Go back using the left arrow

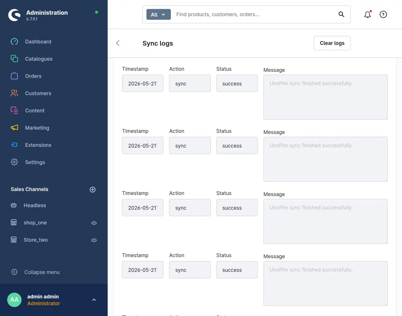118,43
